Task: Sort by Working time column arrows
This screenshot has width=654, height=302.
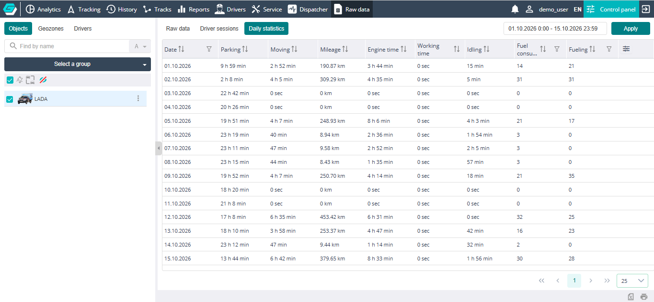Action: click(457, 49)
